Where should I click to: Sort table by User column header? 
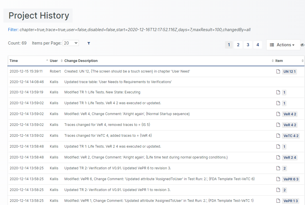click(54, 61)
